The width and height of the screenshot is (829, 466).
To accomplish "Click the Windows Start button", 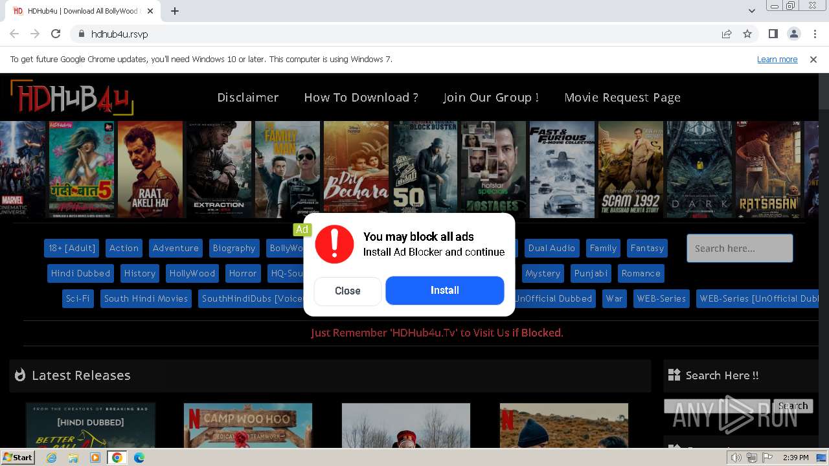I will (18, 458).
